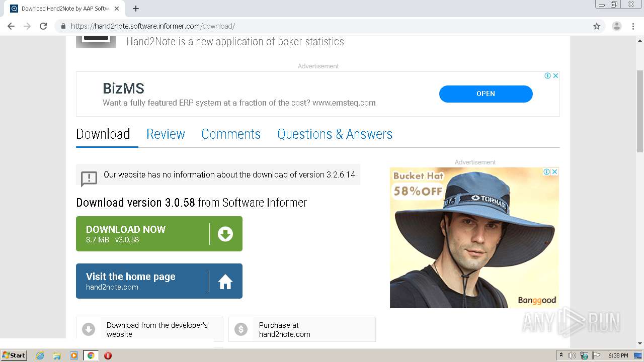Image resolution: width=644 pixels, height=362 pixels.
Task: Go forward in browser history
Action: click(27, 26)
